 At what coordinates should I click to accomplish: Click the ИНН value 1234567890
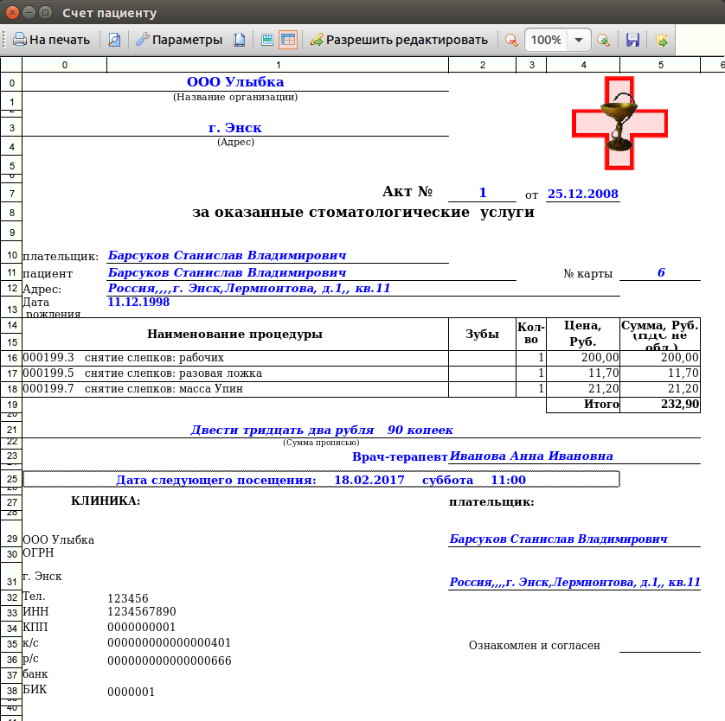pyautogui.click(x=142, y=611)
